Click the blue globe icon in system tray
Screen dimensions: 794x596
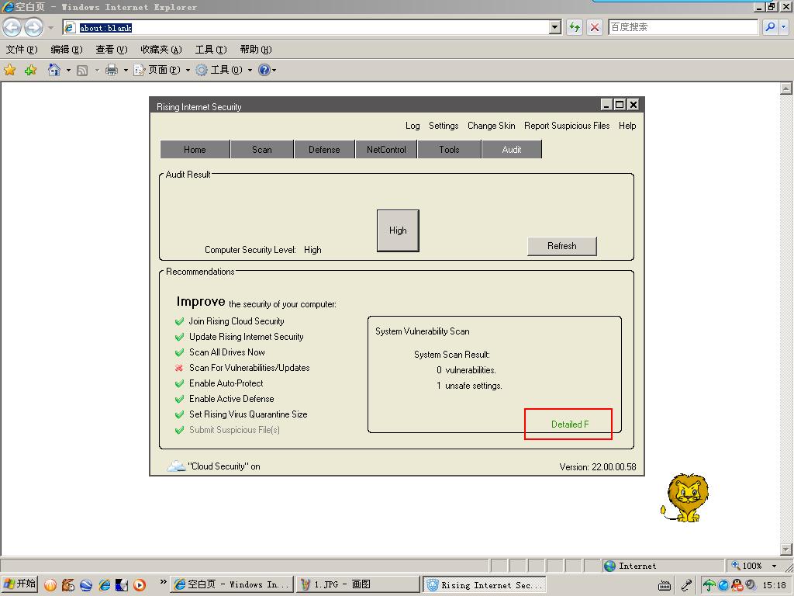click(x=723, y=585)
